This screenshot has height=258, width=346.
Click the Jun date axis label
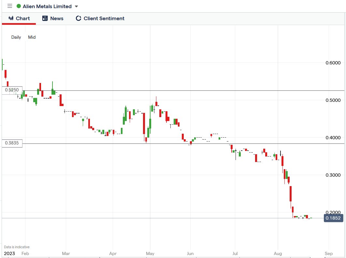tap(190, 253)
